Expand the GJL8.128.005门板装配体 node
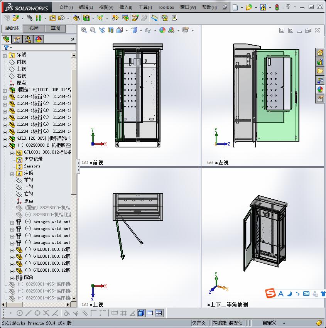Screen dimensions: 326x328 click(x=5, y=139)
